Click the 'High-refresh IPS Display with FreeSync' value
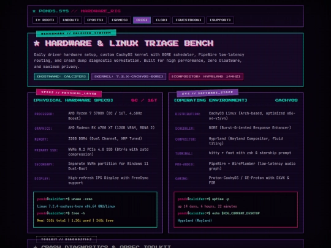The width and height of the screenshot is (331, 248). [108, 180]
